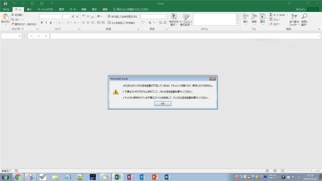The width and height of the screenshot is (322, 181).
Task: Decrease font size with the smaller A
Action: click(77, 16)
